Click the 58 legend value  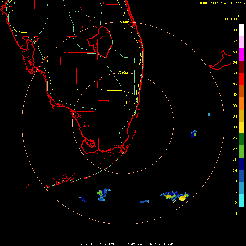click(235, 52)
